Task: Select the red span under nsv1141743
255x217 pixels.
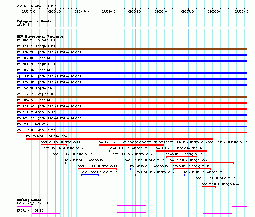Action: click(97, 168)
